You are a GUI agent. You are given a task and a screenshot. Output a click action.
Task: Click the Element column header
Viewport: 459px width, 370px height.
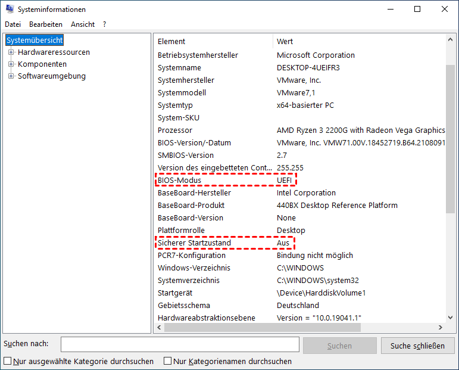tap(213, 41)
